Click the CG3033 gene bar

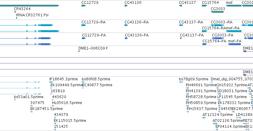[217, 12]
